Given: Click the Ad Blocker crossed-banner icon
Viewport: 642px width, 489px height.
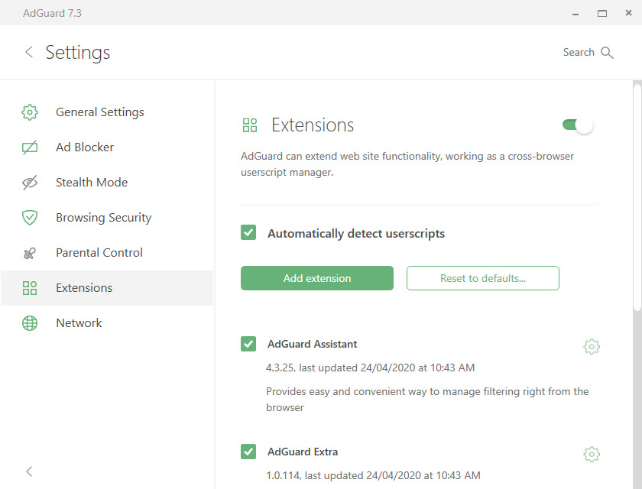Looking at the screenshot, I should coord(30,147).
